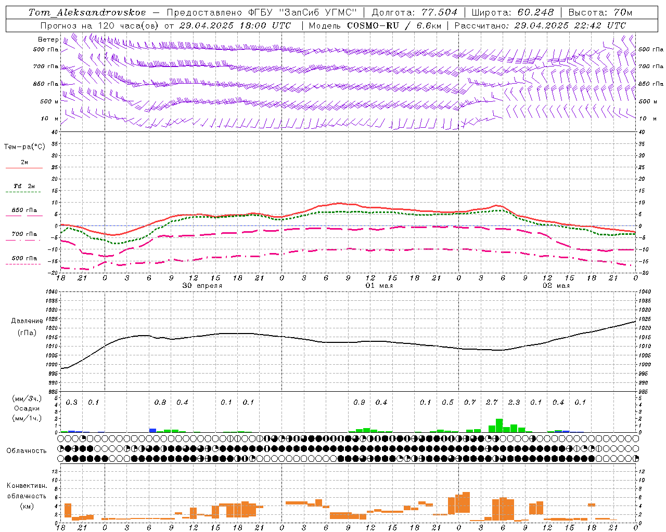Select the Высота: 70м elevation text
Viewport: 666px width, 532px height.
[600, 12]
